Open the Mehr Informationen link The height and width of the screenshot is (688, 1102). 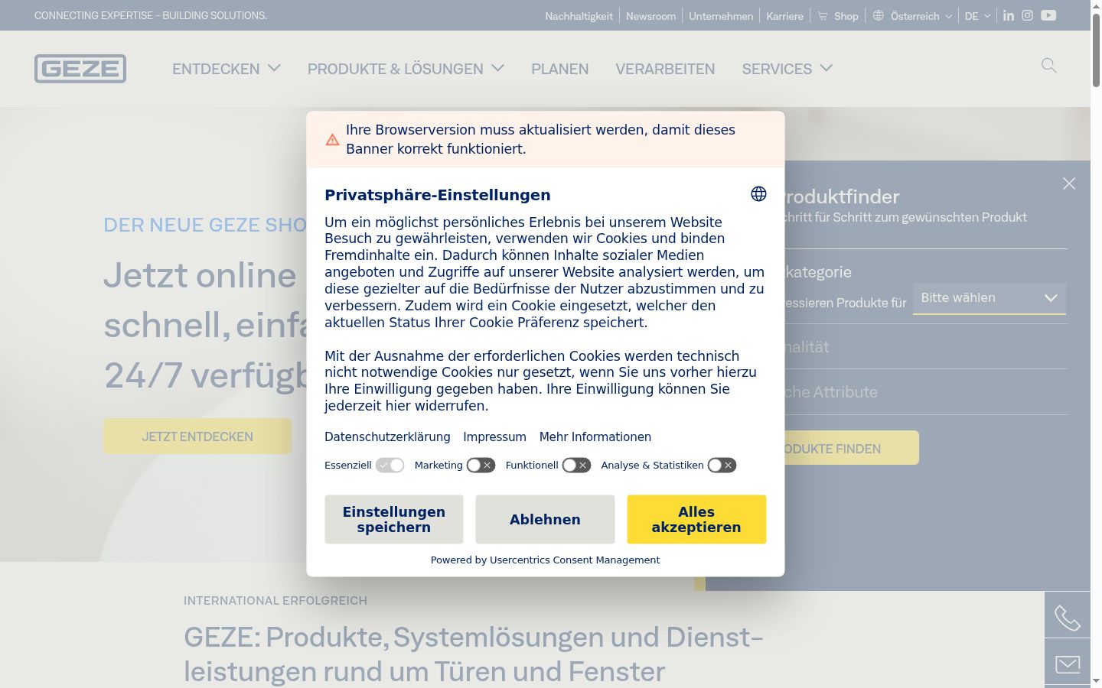tap(595, 437)
